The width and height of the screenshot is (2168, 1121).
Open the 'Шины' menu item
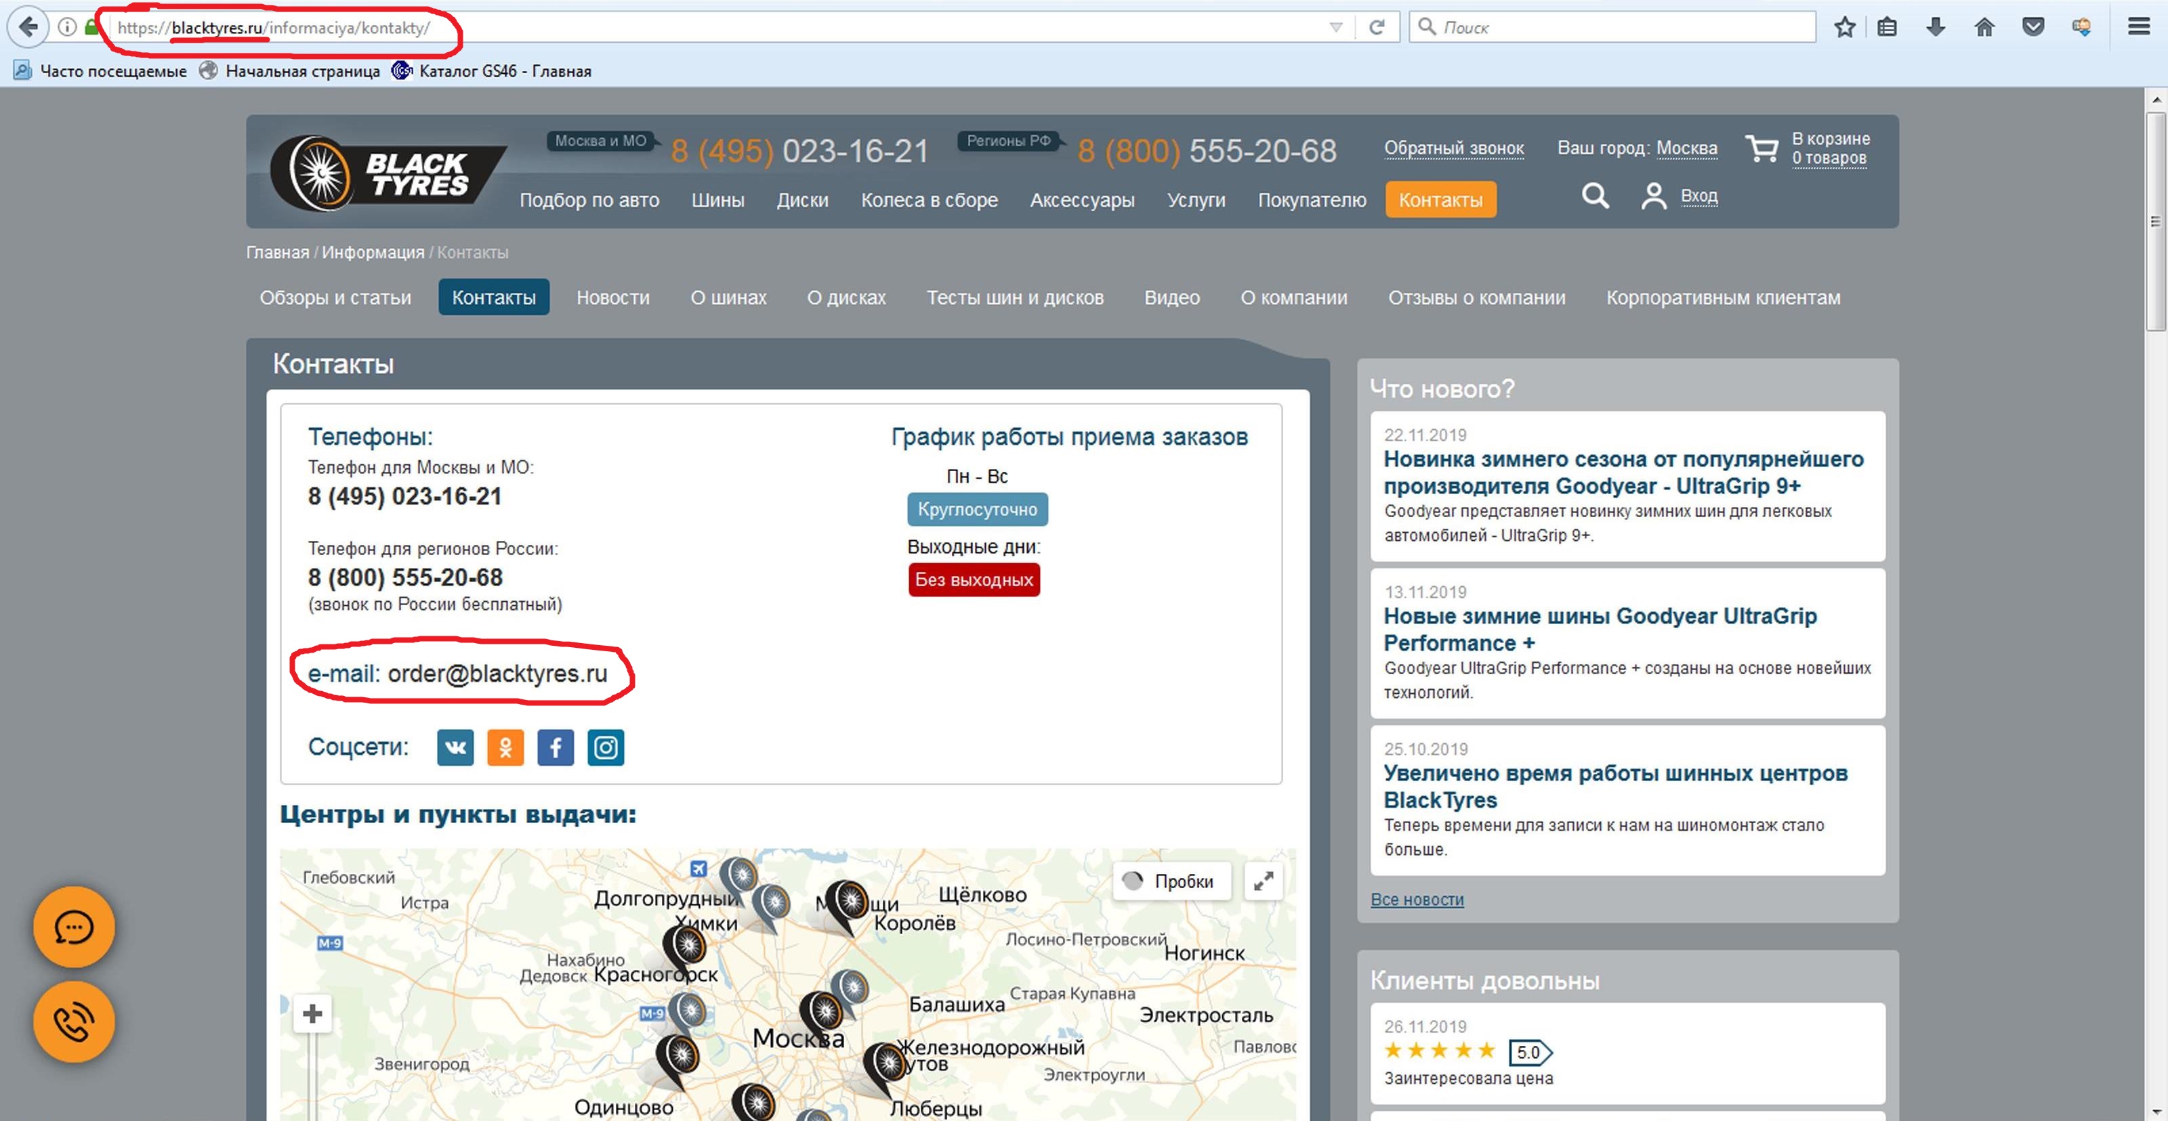(718, 200)
